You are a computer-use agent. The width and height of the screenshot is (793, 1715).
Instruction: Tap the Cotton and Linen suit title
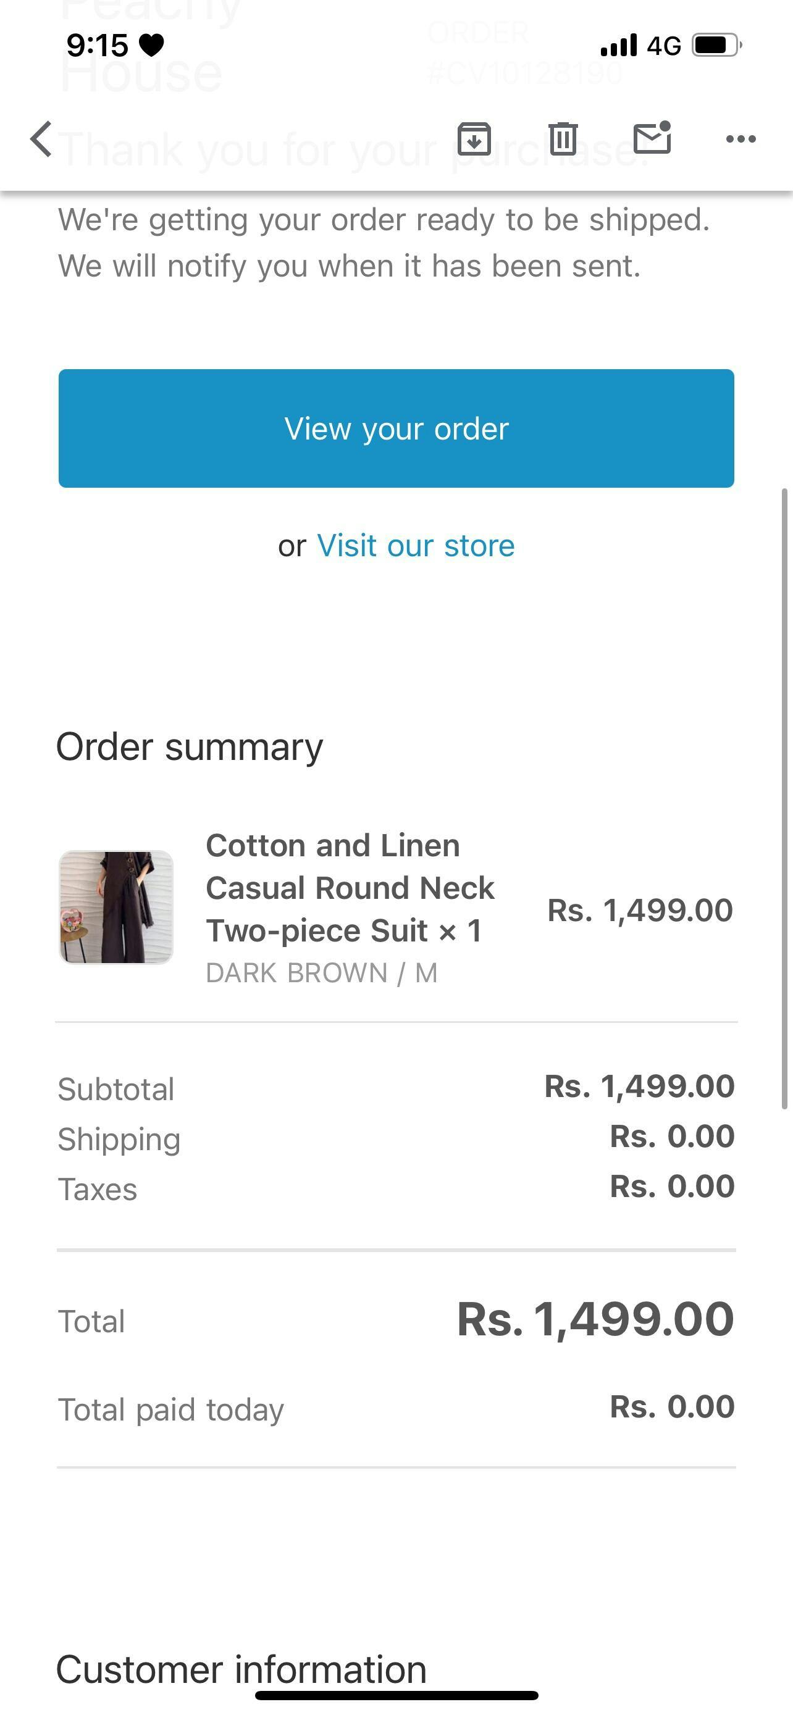(350, 888)
